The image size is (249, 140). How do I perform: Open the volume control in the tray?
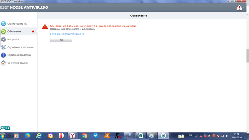[x=227, y=136]
